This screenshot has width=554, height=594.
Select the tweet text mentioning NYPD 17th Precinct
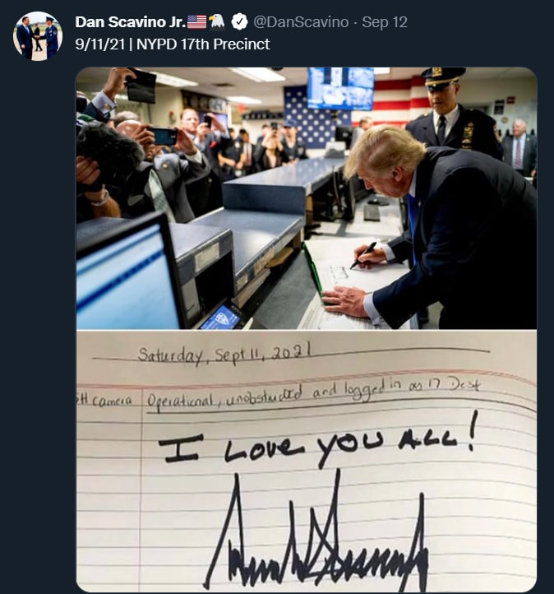(172, 44)
